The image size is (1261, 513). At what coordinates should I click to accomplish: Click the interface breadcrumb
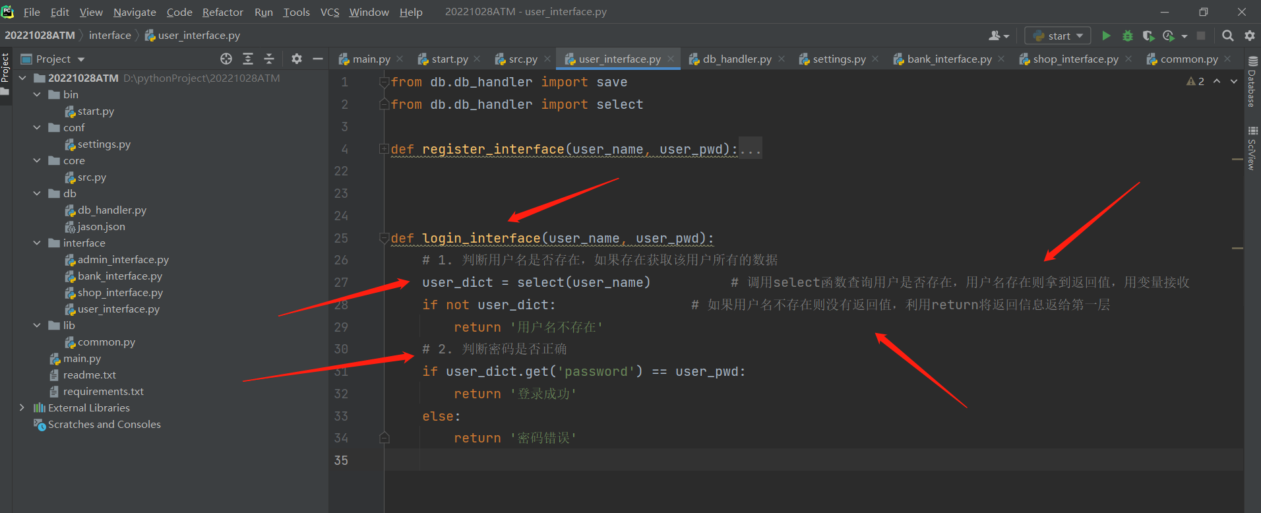click(x=110, y=36)
